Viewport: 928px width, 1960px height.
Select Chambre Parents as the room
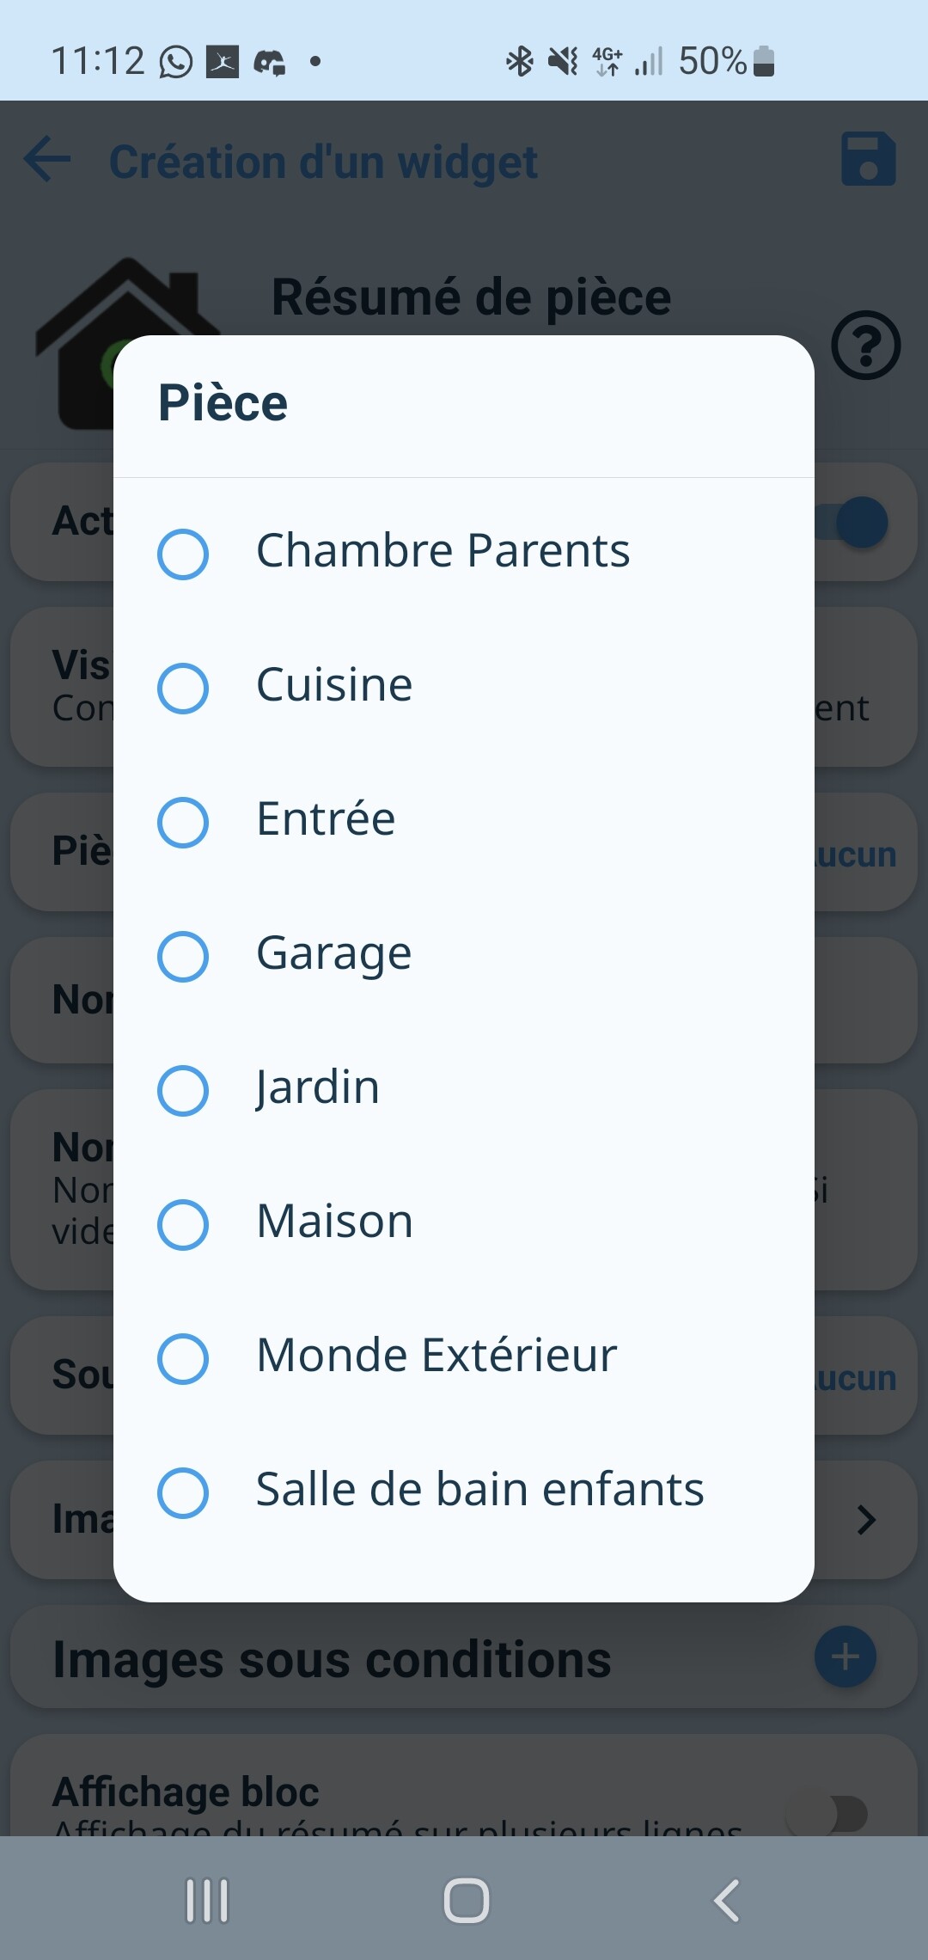183,554
